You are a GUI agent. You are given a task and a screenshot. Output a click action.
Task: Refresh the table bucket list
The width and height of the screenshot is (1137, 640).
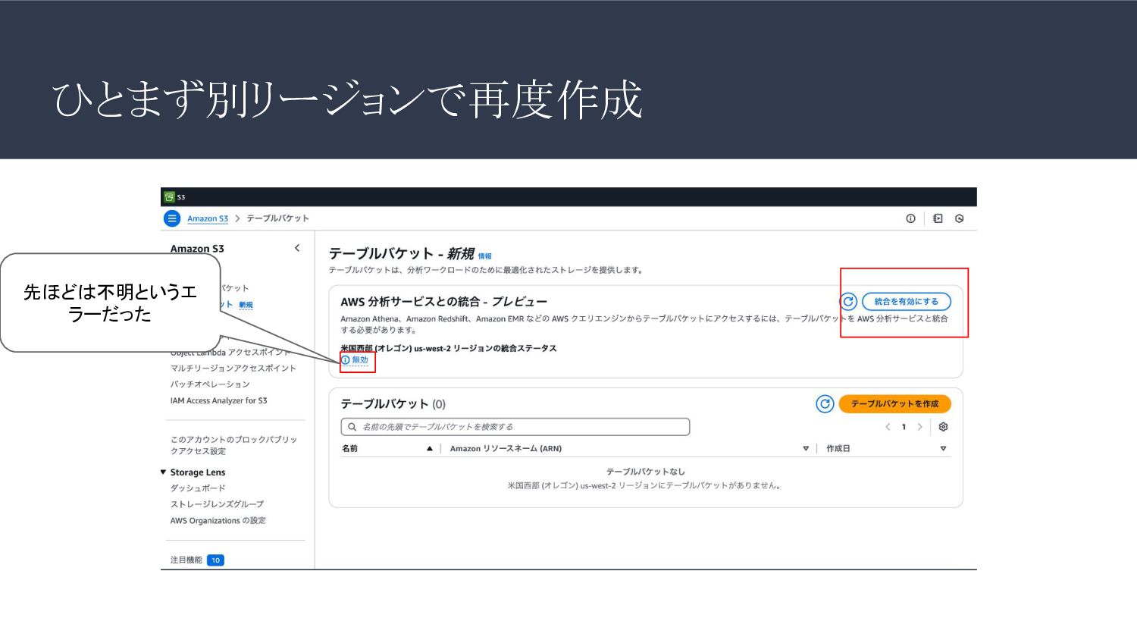coord(825,404)
